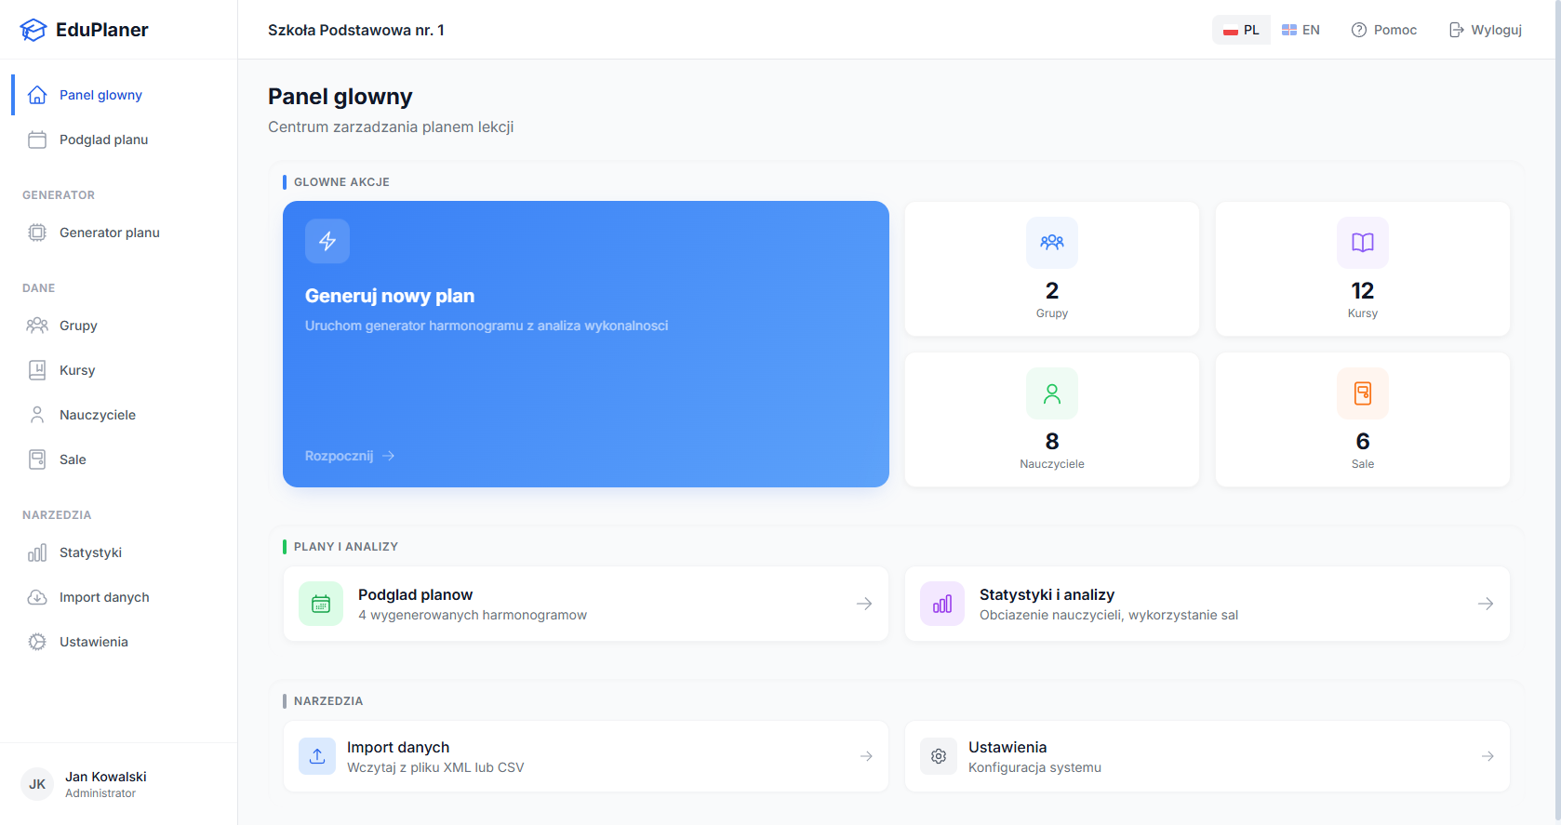Go to Podglad planu in sidebar

[119, 140]
